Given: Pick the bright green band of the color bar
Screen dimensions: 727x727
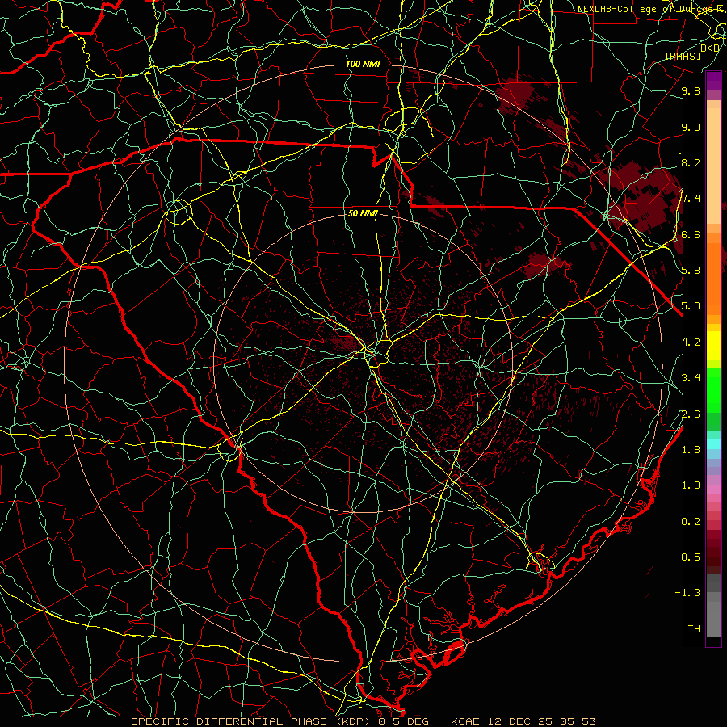Looking at the screenshot, I should tap(713, 390).
